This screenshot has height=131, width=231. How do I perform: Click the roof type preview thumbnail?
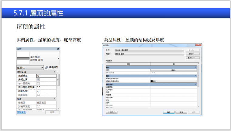[x=23, y=58]
